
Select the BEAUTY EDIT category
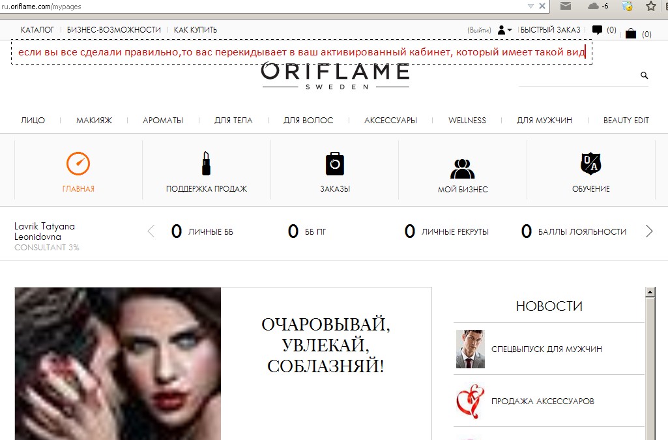click(626, 121)
